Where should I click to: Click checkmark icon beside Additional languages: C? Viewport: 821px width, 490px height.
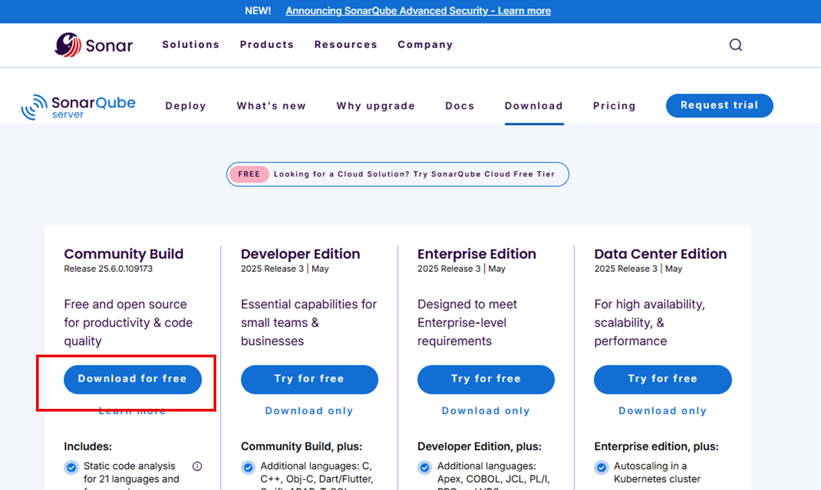248,467
